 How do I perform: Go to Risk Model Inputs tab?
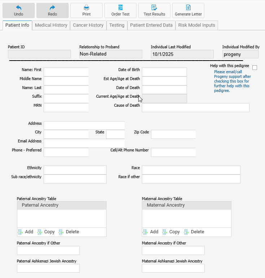196,25
